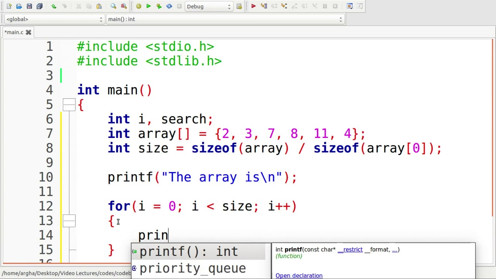Screen dimensions: 496x279
Task: Run the program with the green arrow
Action: pyautogui.click(x=148, y=6)
